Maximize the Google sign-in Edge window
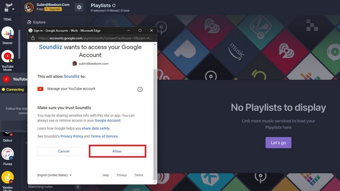 [140, 31]
